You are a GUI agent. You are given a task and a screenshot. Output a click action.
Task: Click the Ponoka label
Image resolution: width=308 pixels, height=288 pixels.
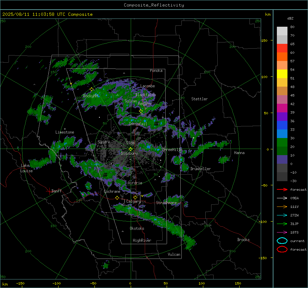(x=156, y=71)
